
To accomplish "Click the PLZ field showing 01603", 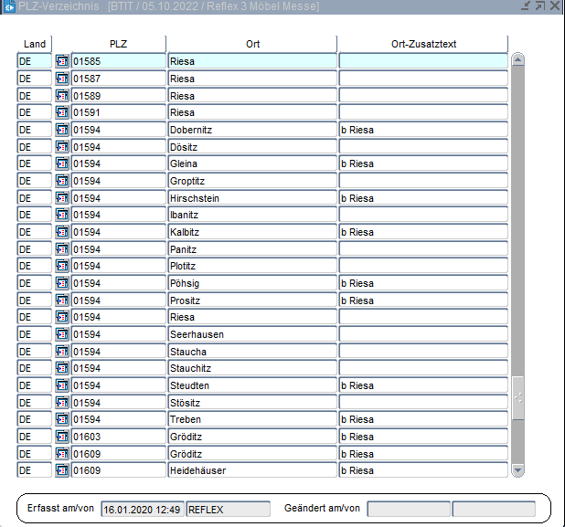I will [x=119, y=437].
